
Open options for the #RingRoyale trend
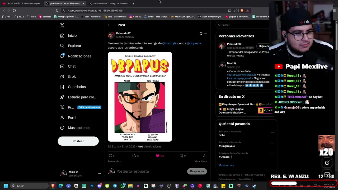[x=273, y=143]
